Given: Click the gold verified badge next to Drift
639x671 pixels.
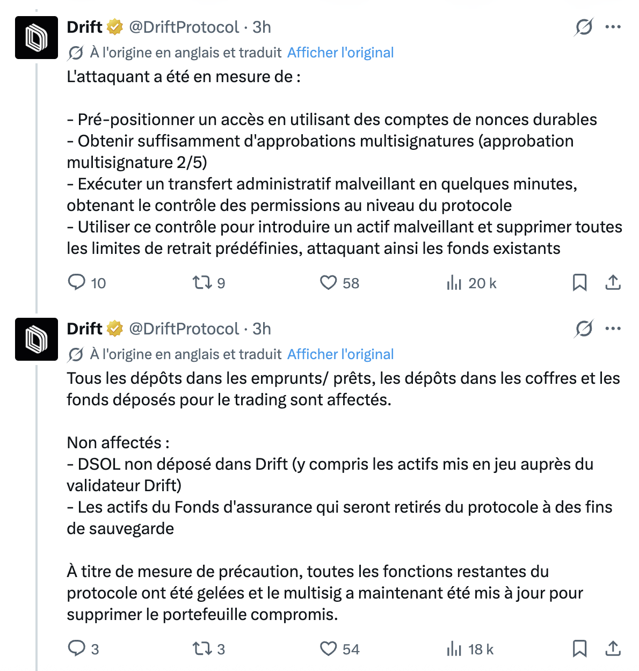Looking at the screenshot, I should pyautogui.click(x=114, y=27).
